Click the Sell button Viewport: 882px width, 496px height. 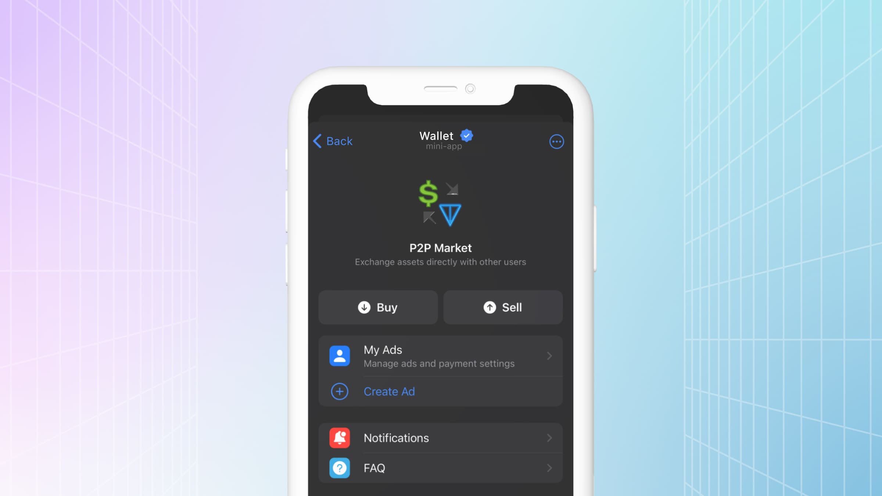click(x=502, y=307)
